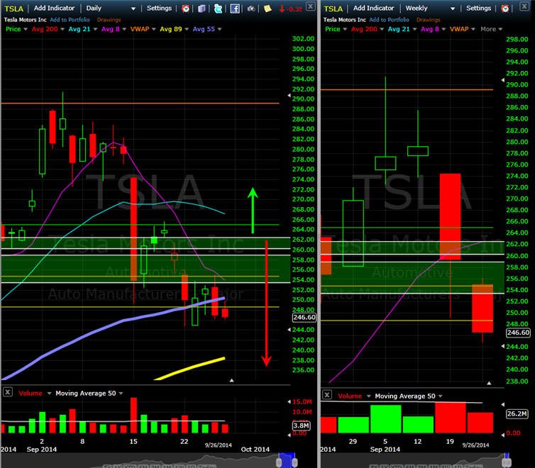Close the Weekly Volume panel with X

tap(327, 395)
